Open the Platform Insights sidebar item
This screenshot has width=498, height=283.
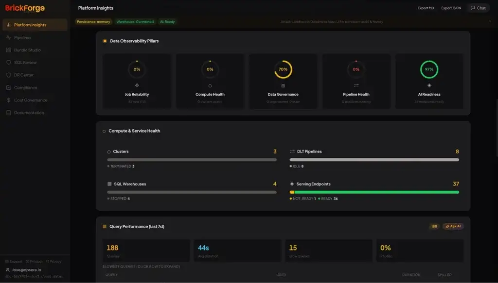(35, 25)
